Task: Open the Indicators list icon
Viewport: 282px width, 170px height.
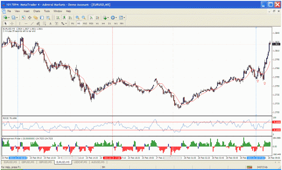Action: click(x=105, y=18)
